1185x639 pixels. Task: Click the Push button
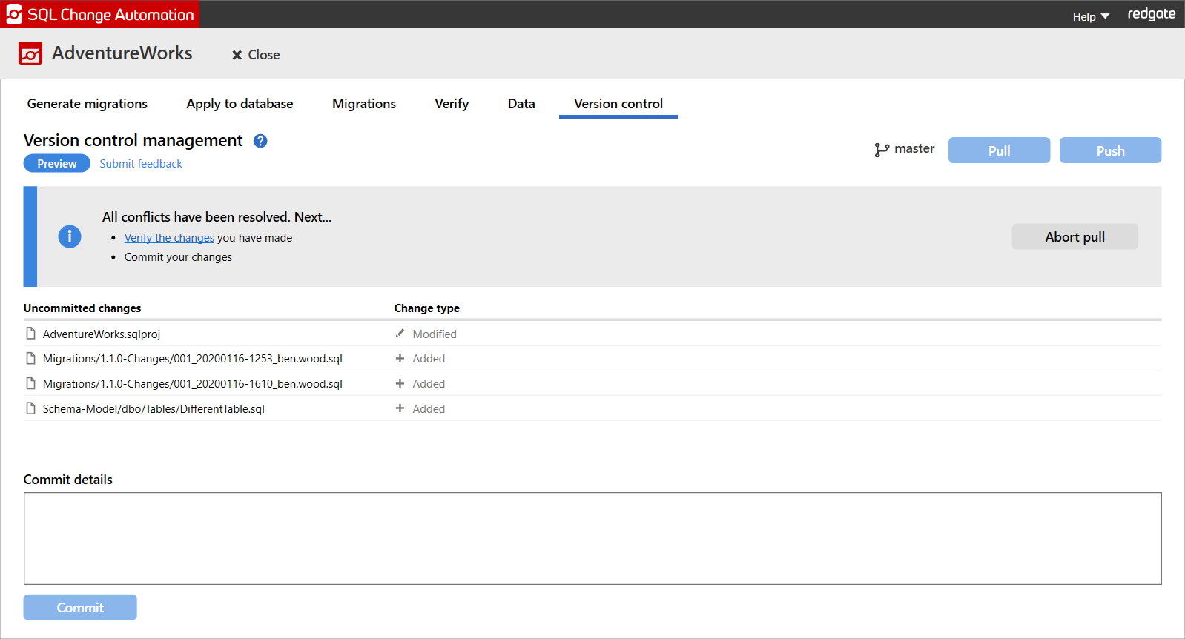[1110, 150]
